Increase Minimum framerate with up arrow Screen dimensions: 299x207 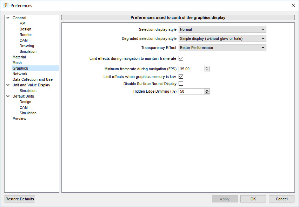pyautogui.click(x=207, y=67)
